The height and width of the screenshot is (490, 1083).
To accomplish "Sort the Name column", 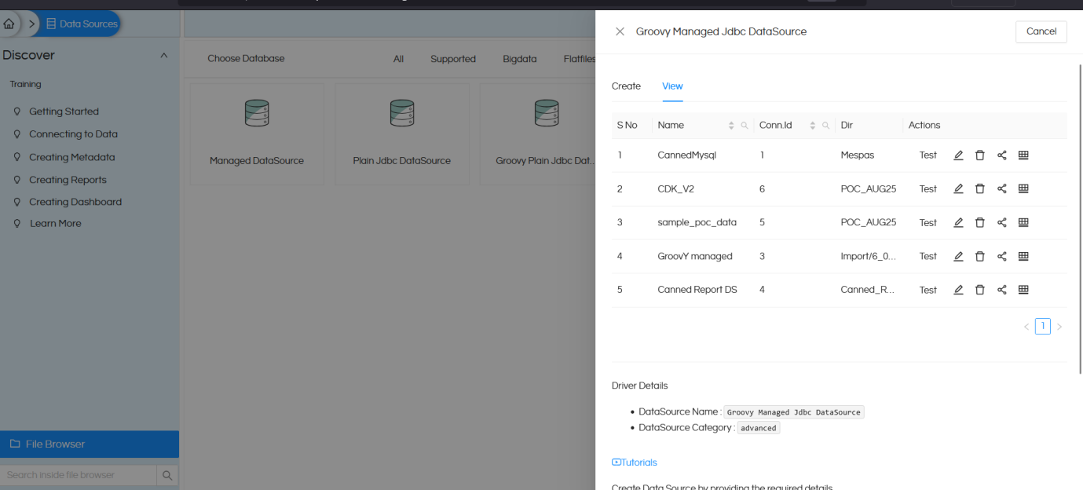I will pos(731,126).
